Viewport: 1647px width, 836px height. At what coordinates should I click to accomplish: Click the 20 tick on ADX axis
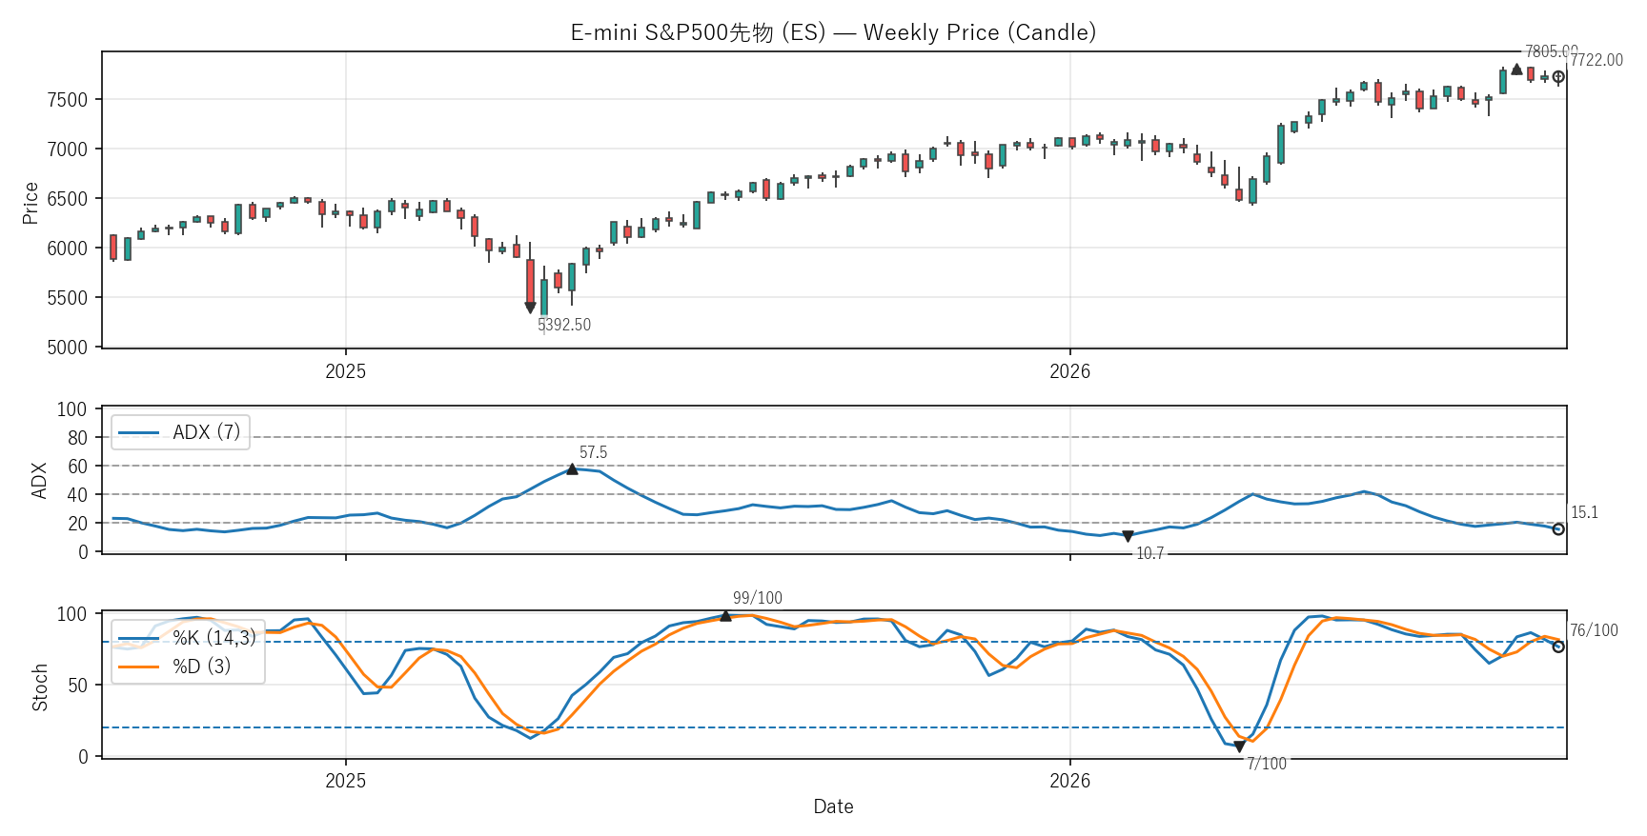(x=77, y=524)
